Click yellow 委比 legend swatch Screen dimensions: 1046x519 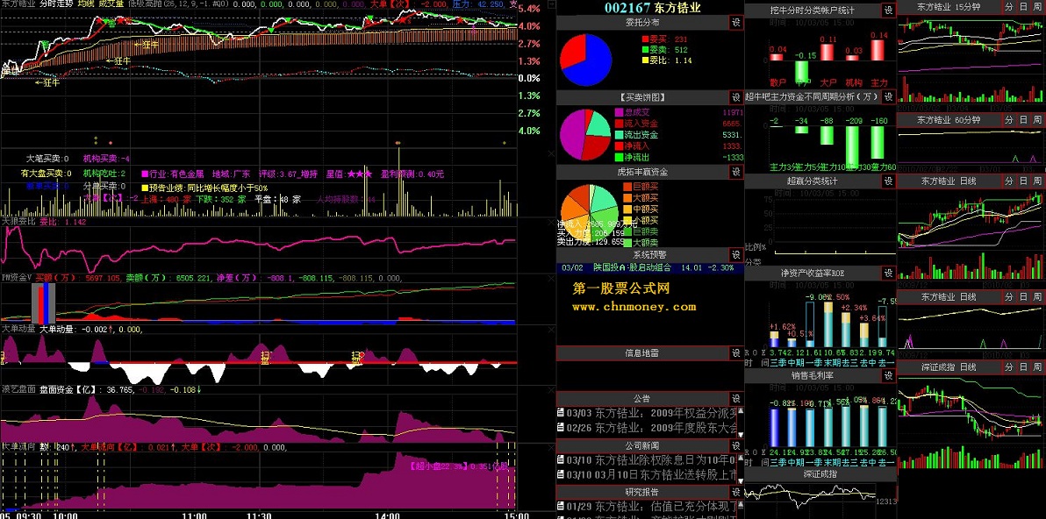click(x=645, y=60)
